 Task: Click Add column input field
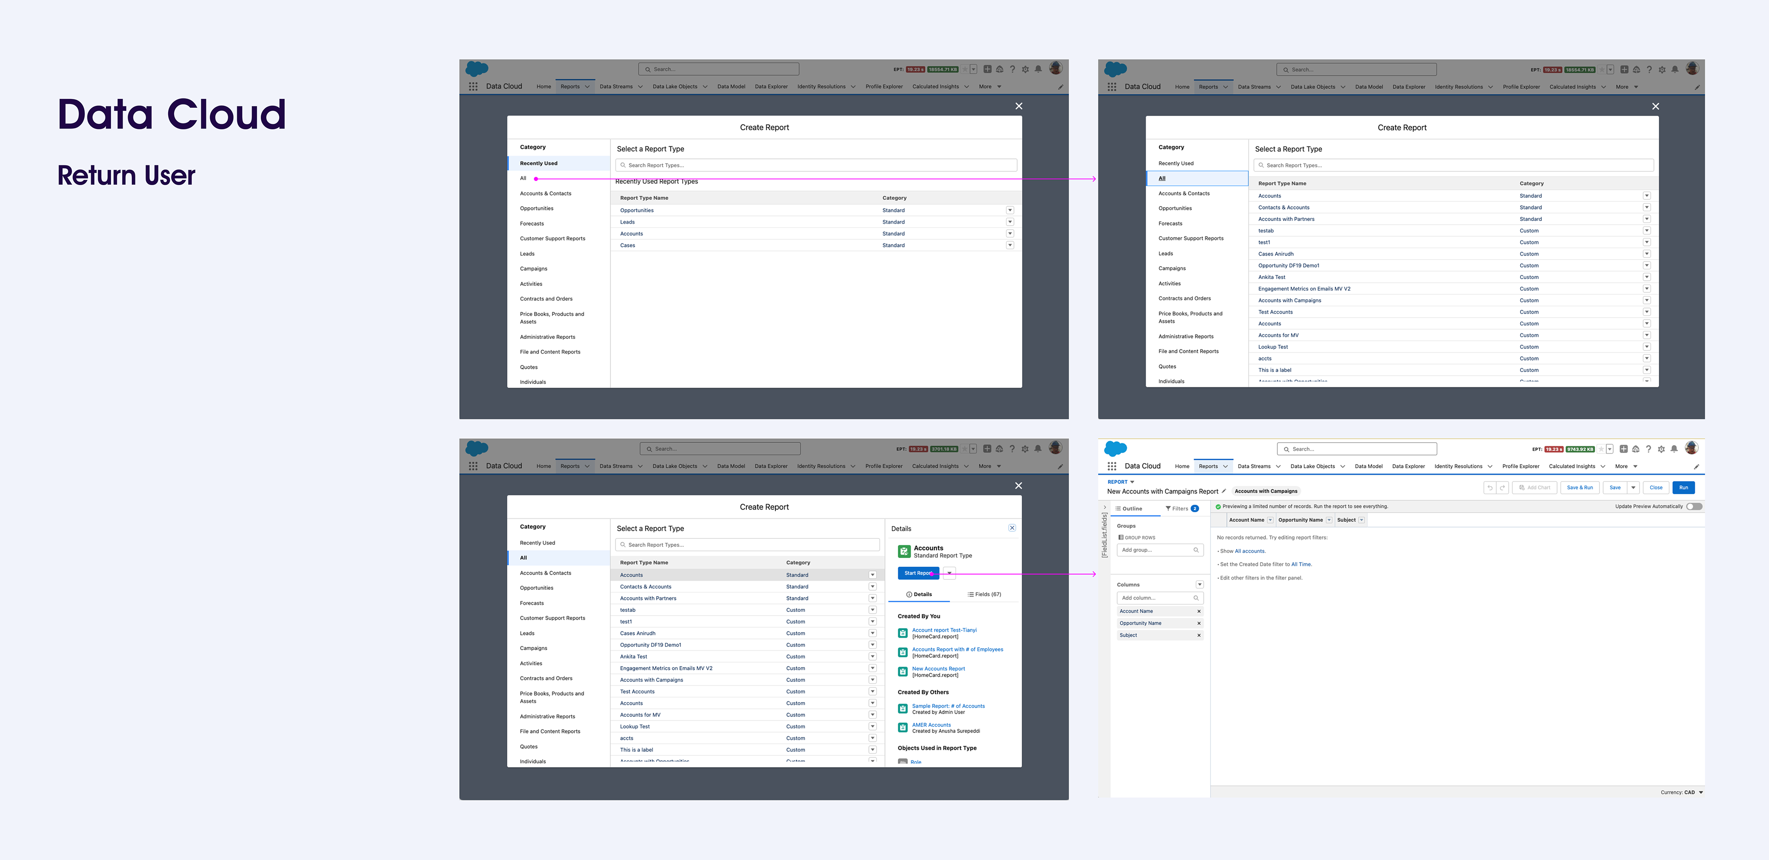click(1160, 598)
